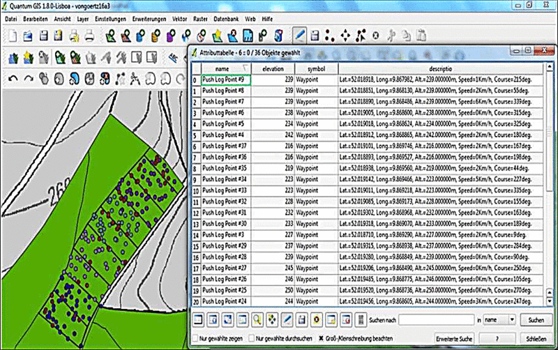Screen dimensions: 558x350
Task: Click the Suchen button
Action: tap(535, 319)
